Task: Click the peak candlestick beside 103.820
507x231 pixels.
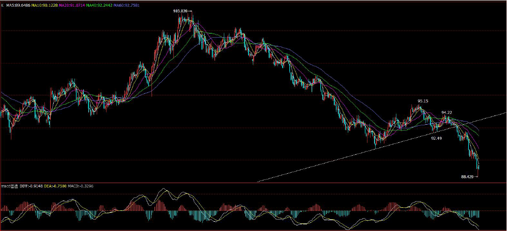Action: 192,20
